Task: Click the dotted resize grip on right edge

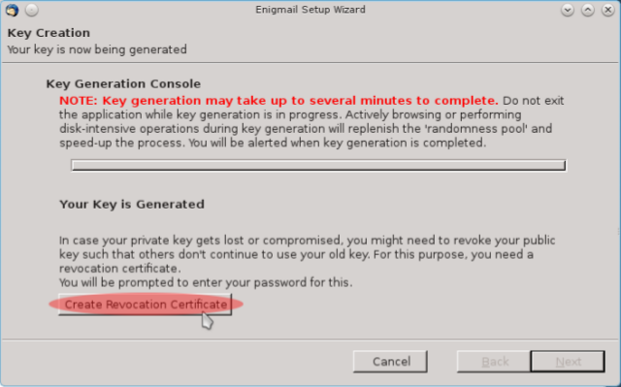Action: pos(619,232)
